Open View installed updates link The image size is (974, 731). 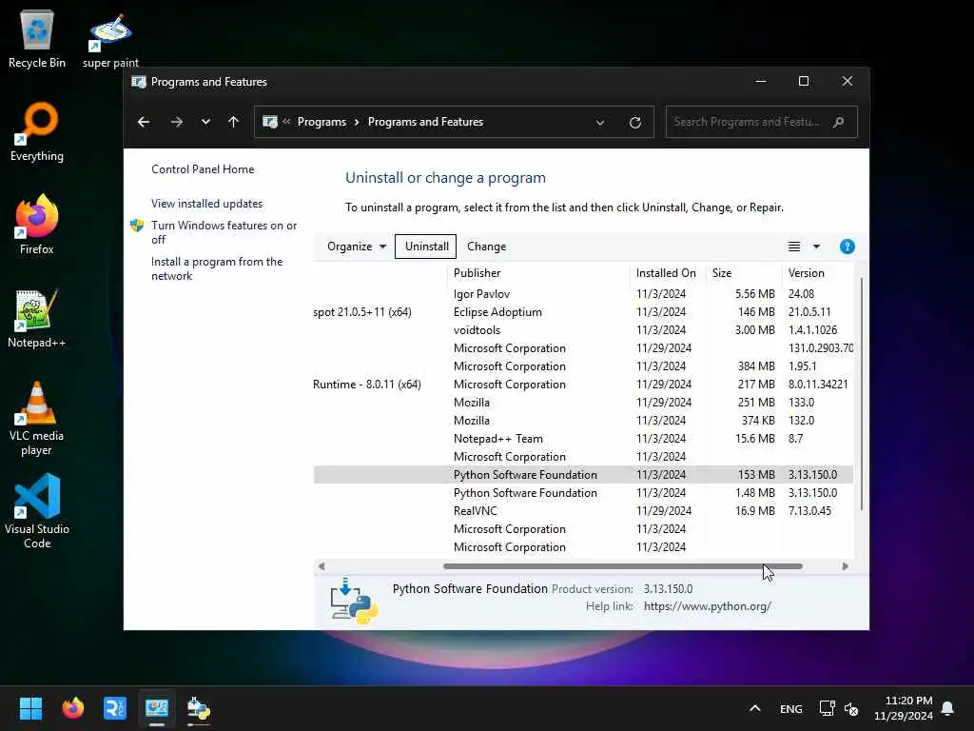tap(206, 204)
